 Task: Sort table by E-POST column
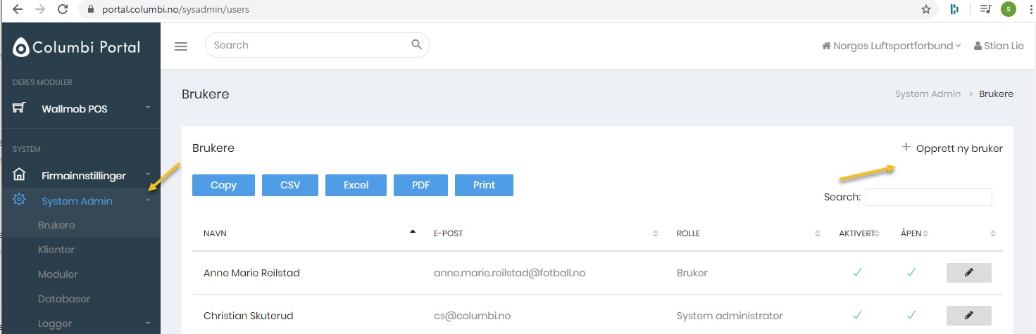544,233
